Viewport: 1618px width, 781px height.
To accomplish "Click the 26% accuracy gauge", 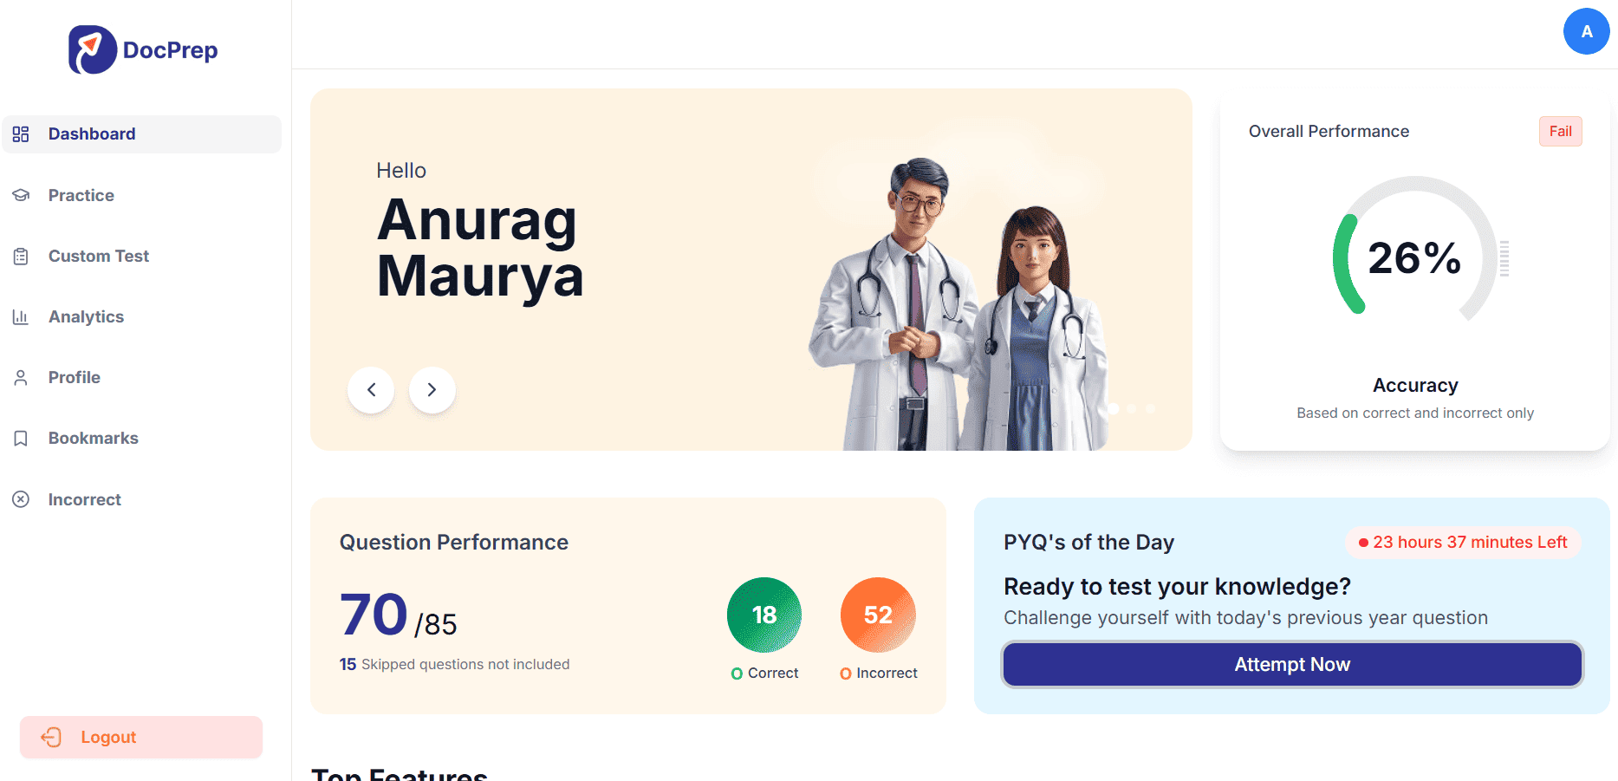I will click(1415, 257).
